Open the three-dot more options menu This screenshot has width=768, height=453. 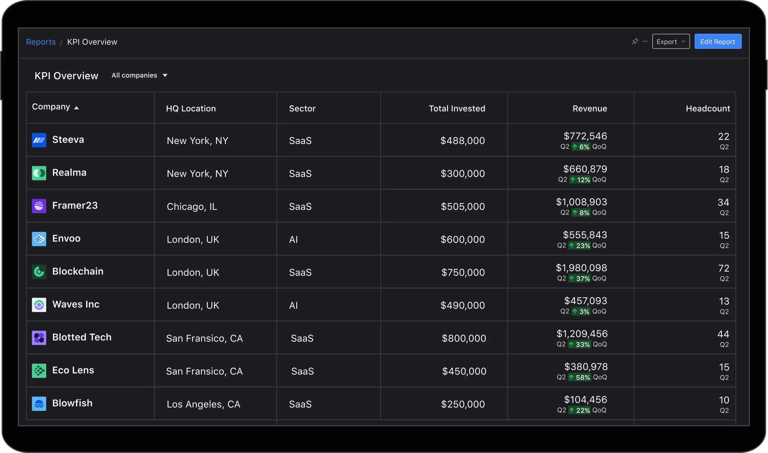(x=645, y=41)
